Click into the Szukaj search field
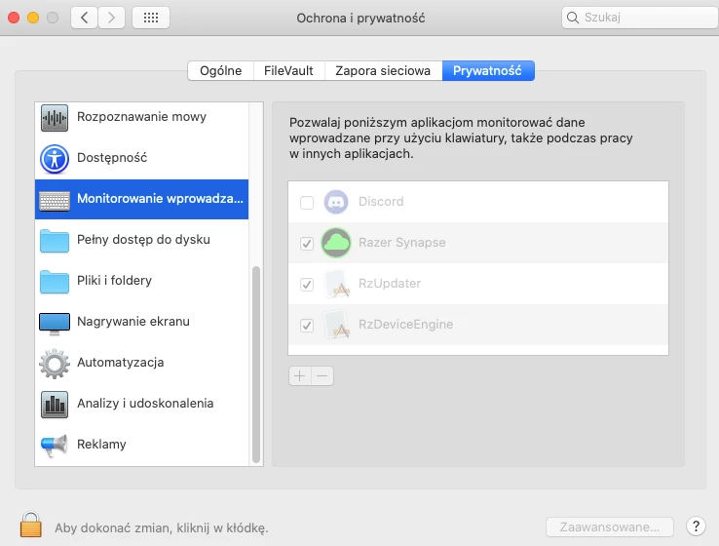Image resolution: width=719 pixels, height=546 pixels. pyautogui.click(x=640, y=18)
